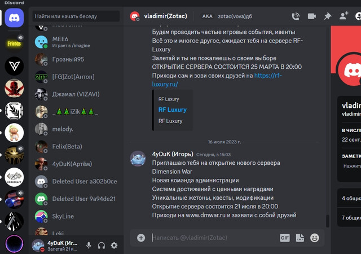Click the message input for @vladimir(Zotac)
361x254 pixels.
pos(214,238)
